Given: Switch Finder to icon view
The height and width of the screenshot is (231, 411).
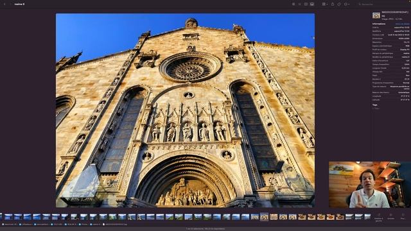Looking at the screenshot, I should [293, 4].
